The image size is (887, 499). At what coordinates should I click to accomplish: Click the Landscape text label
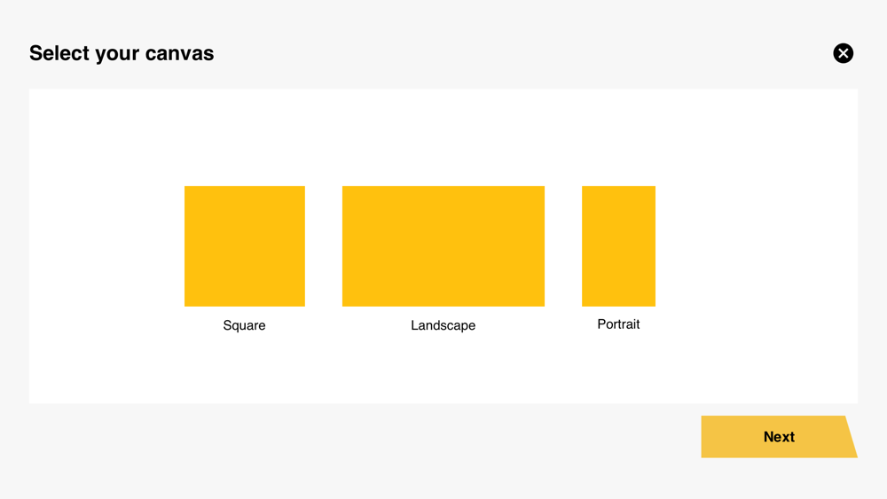(x=443, y=325)
